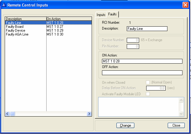Toggle the On when Closed checkbox
Image resolution: width=191 pixels, height=134 pixels.
click(x=148, y=82)
